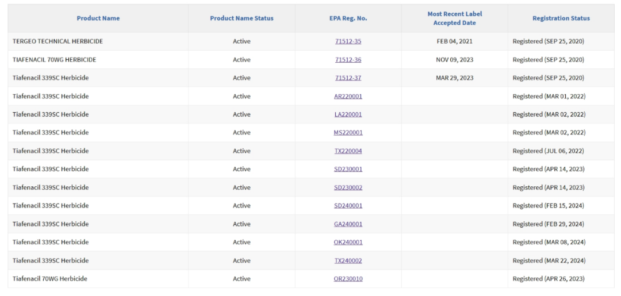Click the Registration Status column header

coord(561,18)
